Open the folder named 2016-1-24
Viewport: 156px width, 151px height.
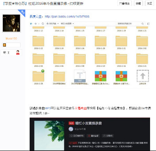59,41
